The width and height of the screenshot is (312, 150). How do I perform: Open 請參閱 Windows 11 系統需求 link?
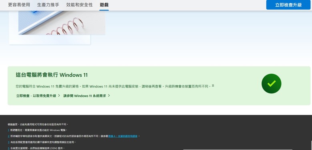coord(85,96)
